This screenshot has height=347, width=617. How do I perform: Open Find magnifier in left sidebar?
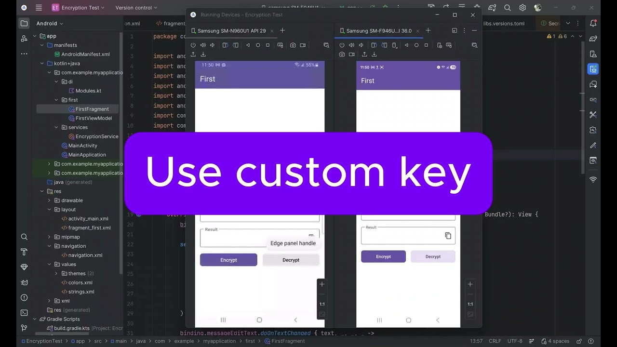pos(24,237)
